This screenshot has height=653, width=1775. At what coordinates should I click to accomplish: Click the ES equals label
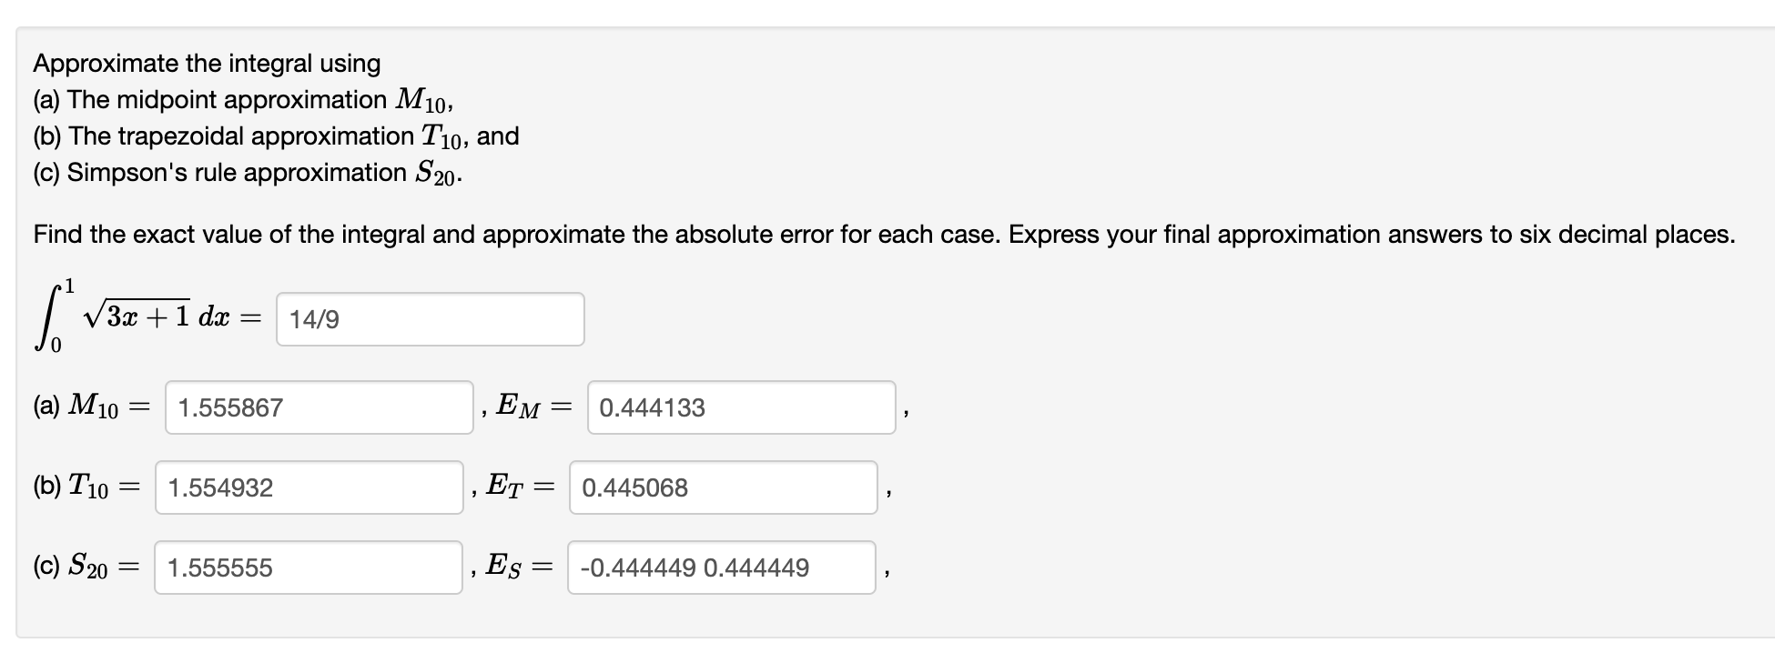coord(521,568)
